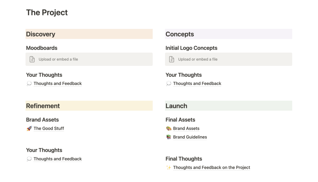The height and width of the screenshot is (182, 318).
Task: Click the page title The Project
Action: (47, 13)
